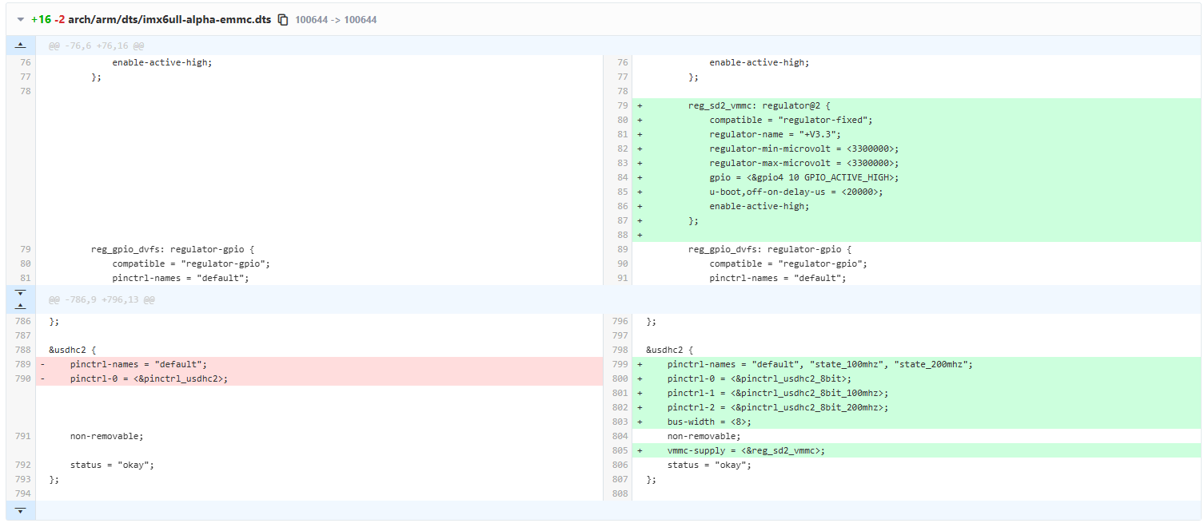Expand remaining lines at bottom of diff
The image size is (1204, 523).
pos(21,510)
